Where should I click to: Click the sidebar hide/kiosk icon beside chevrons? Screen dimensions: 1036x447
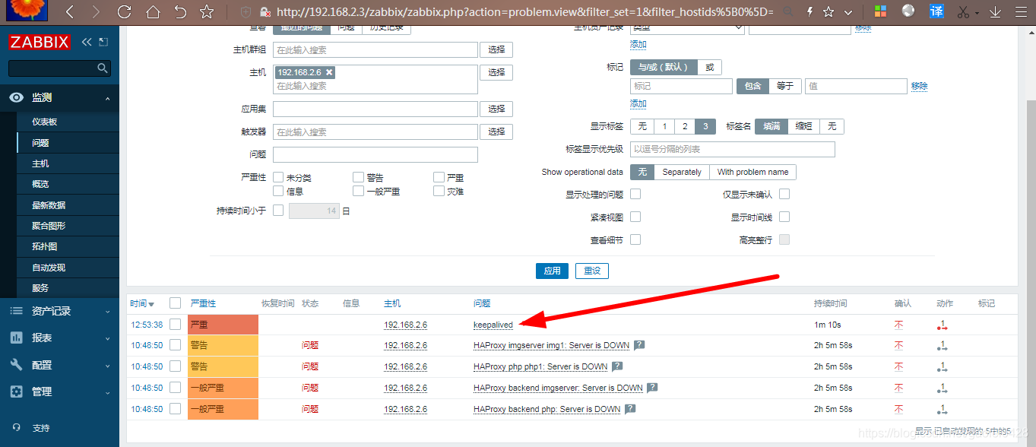tap(103, 42)
